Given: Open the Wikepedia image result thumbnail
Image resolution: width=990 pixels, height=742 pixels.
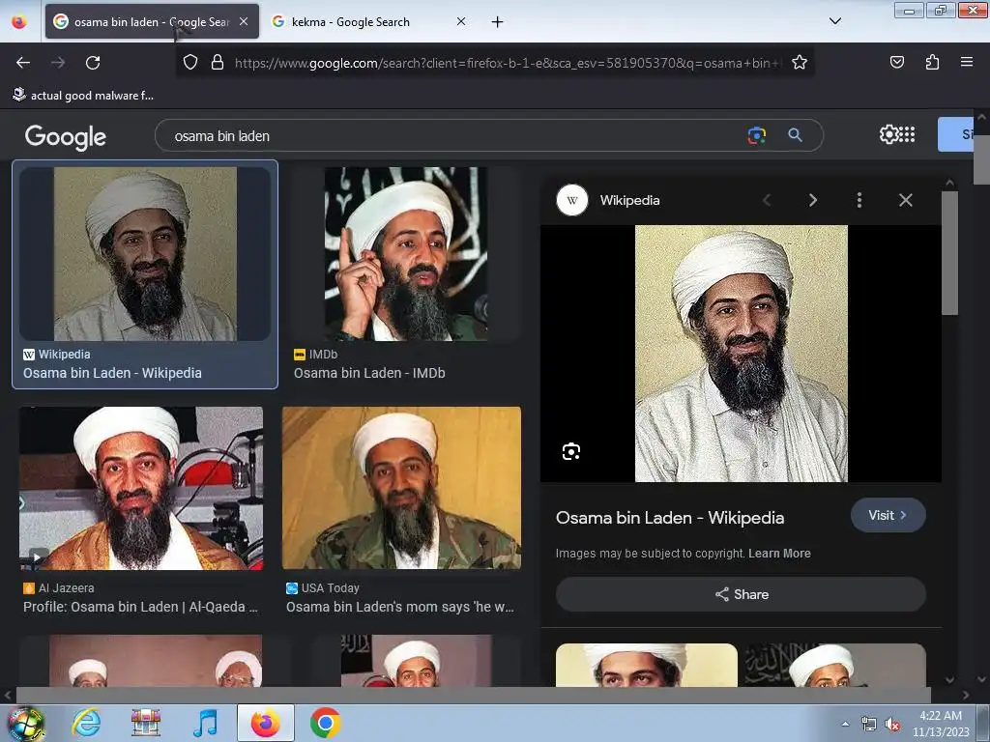Looking at the screenshot, I should (x=145, y=254).
